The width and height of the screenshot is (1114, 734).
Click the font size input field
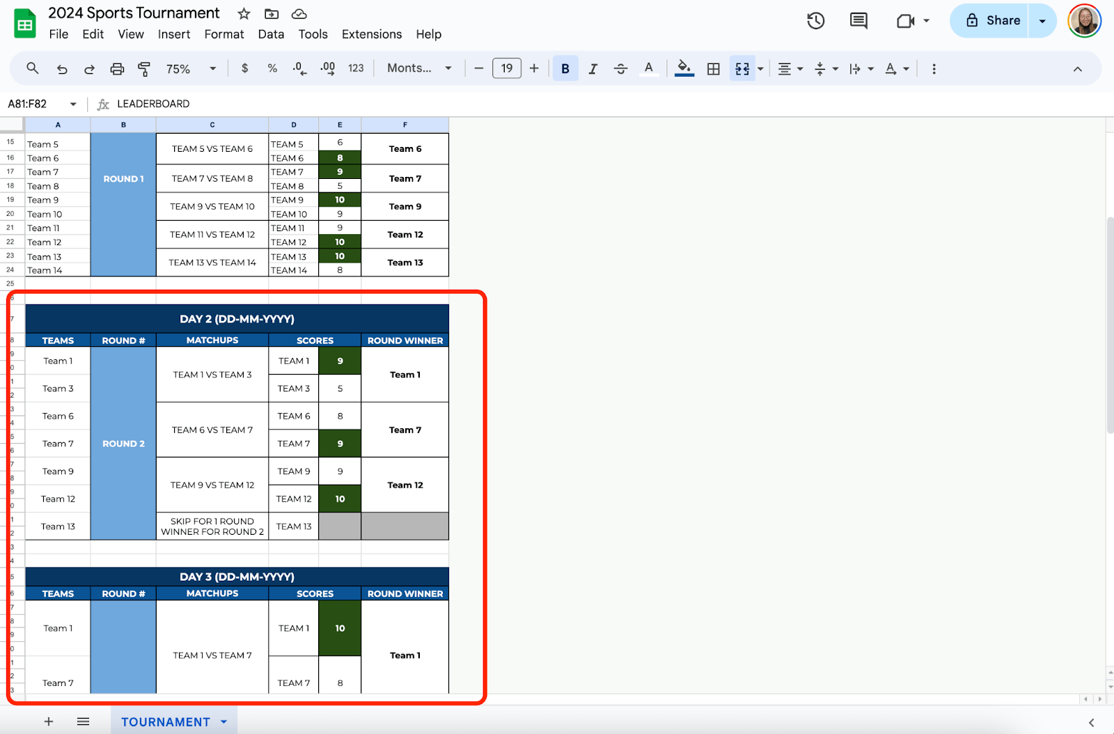point(506,68)
